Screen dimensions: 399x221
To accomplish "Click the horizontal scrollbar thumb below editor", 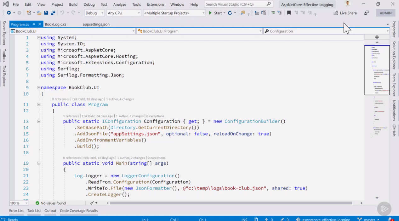I will click(x=232, y=203).
